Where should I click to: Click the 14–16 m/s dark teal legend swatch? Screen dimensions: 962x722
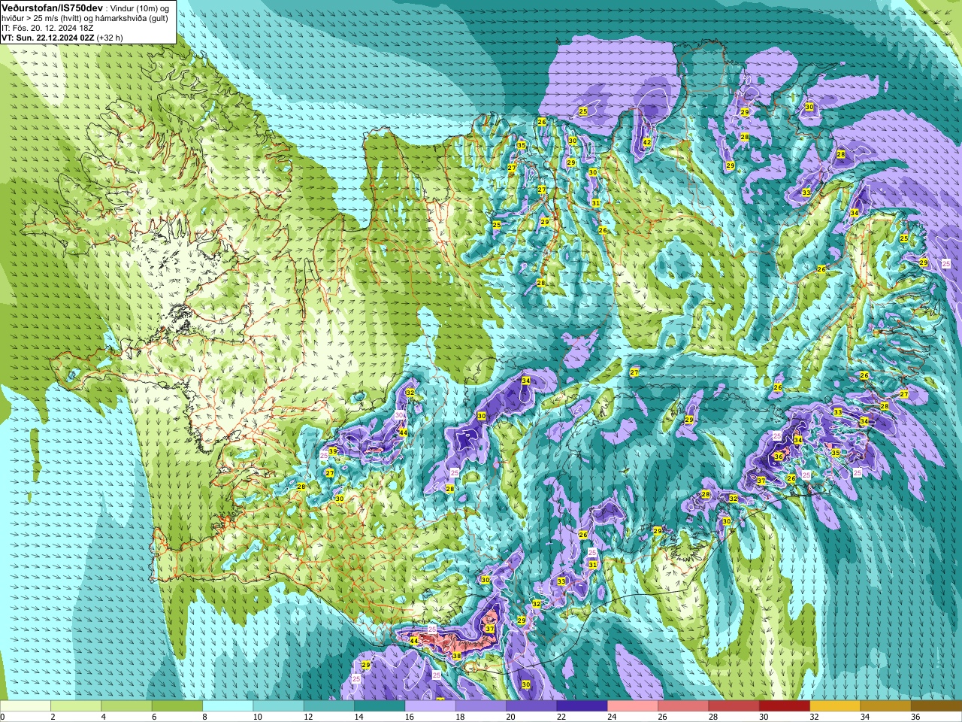pos(380,706)
